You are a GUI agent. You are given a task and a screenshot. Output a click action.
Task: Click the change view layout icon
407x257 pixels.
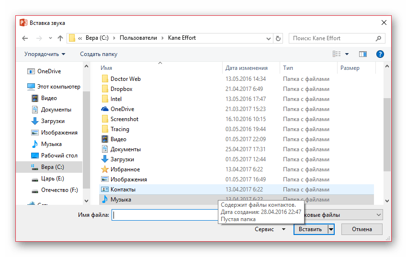337,54
